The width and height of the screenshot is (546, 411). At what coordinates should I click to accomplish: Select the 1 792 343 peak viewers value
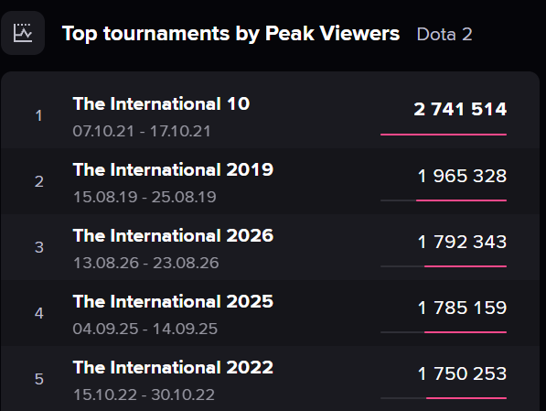[x=462, y=242]
